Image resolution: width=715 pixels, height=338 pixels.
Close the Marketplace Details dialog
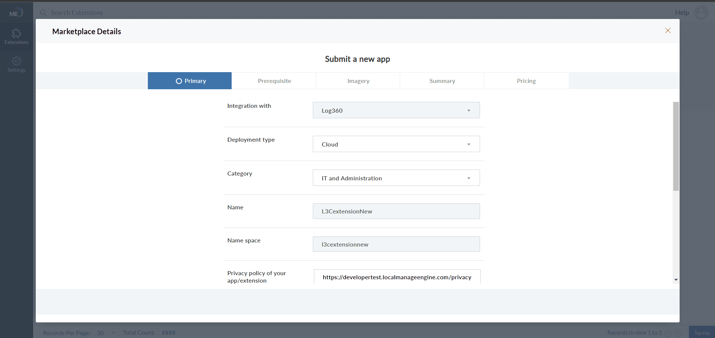click(x=668, y=30)
